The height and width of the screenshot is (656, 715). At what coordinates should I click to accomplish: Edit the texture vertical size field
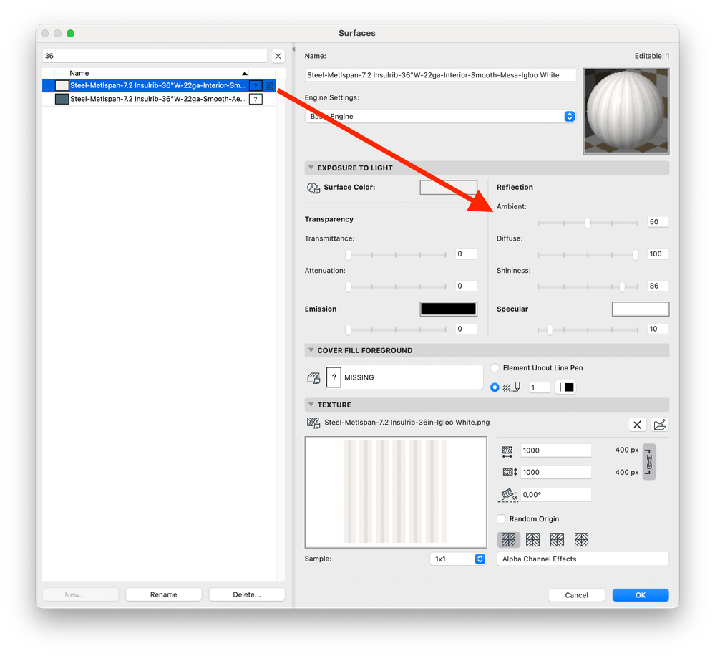tap(556, 473)
